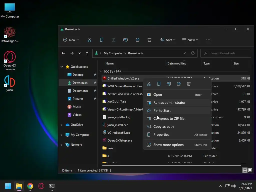
Task: Go back with the left arrow
Action: coord(63,53)
